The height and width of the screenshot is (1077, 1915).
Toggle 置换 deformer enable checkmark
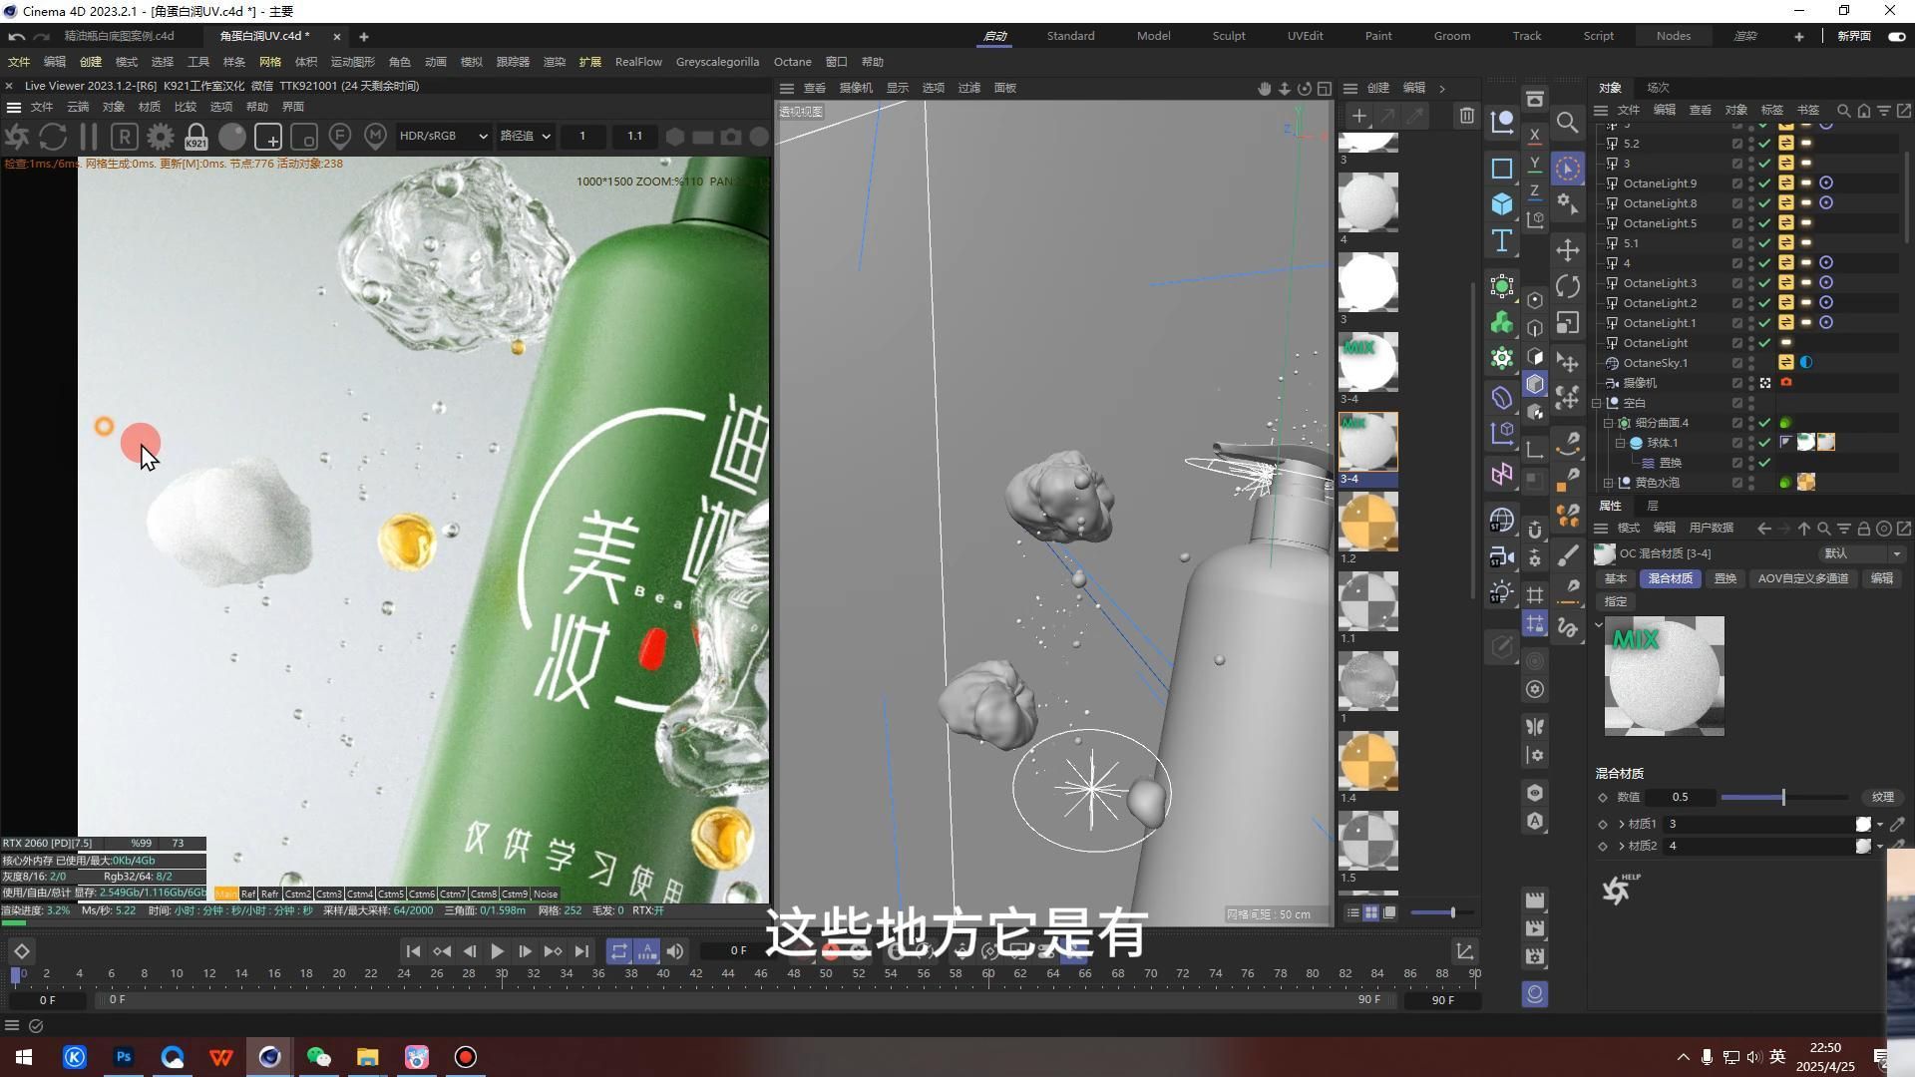click(1764, 463)
